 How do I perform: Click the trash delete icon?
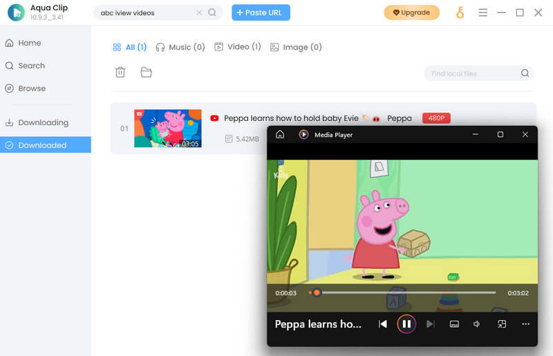click(120, 72)
